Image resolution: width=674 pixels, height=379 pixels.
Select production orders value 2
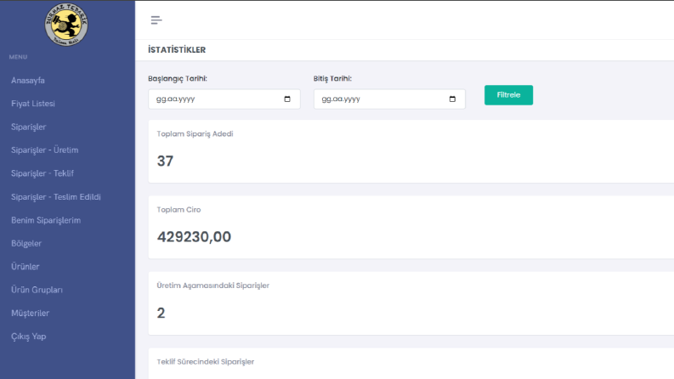pos(161,313)
